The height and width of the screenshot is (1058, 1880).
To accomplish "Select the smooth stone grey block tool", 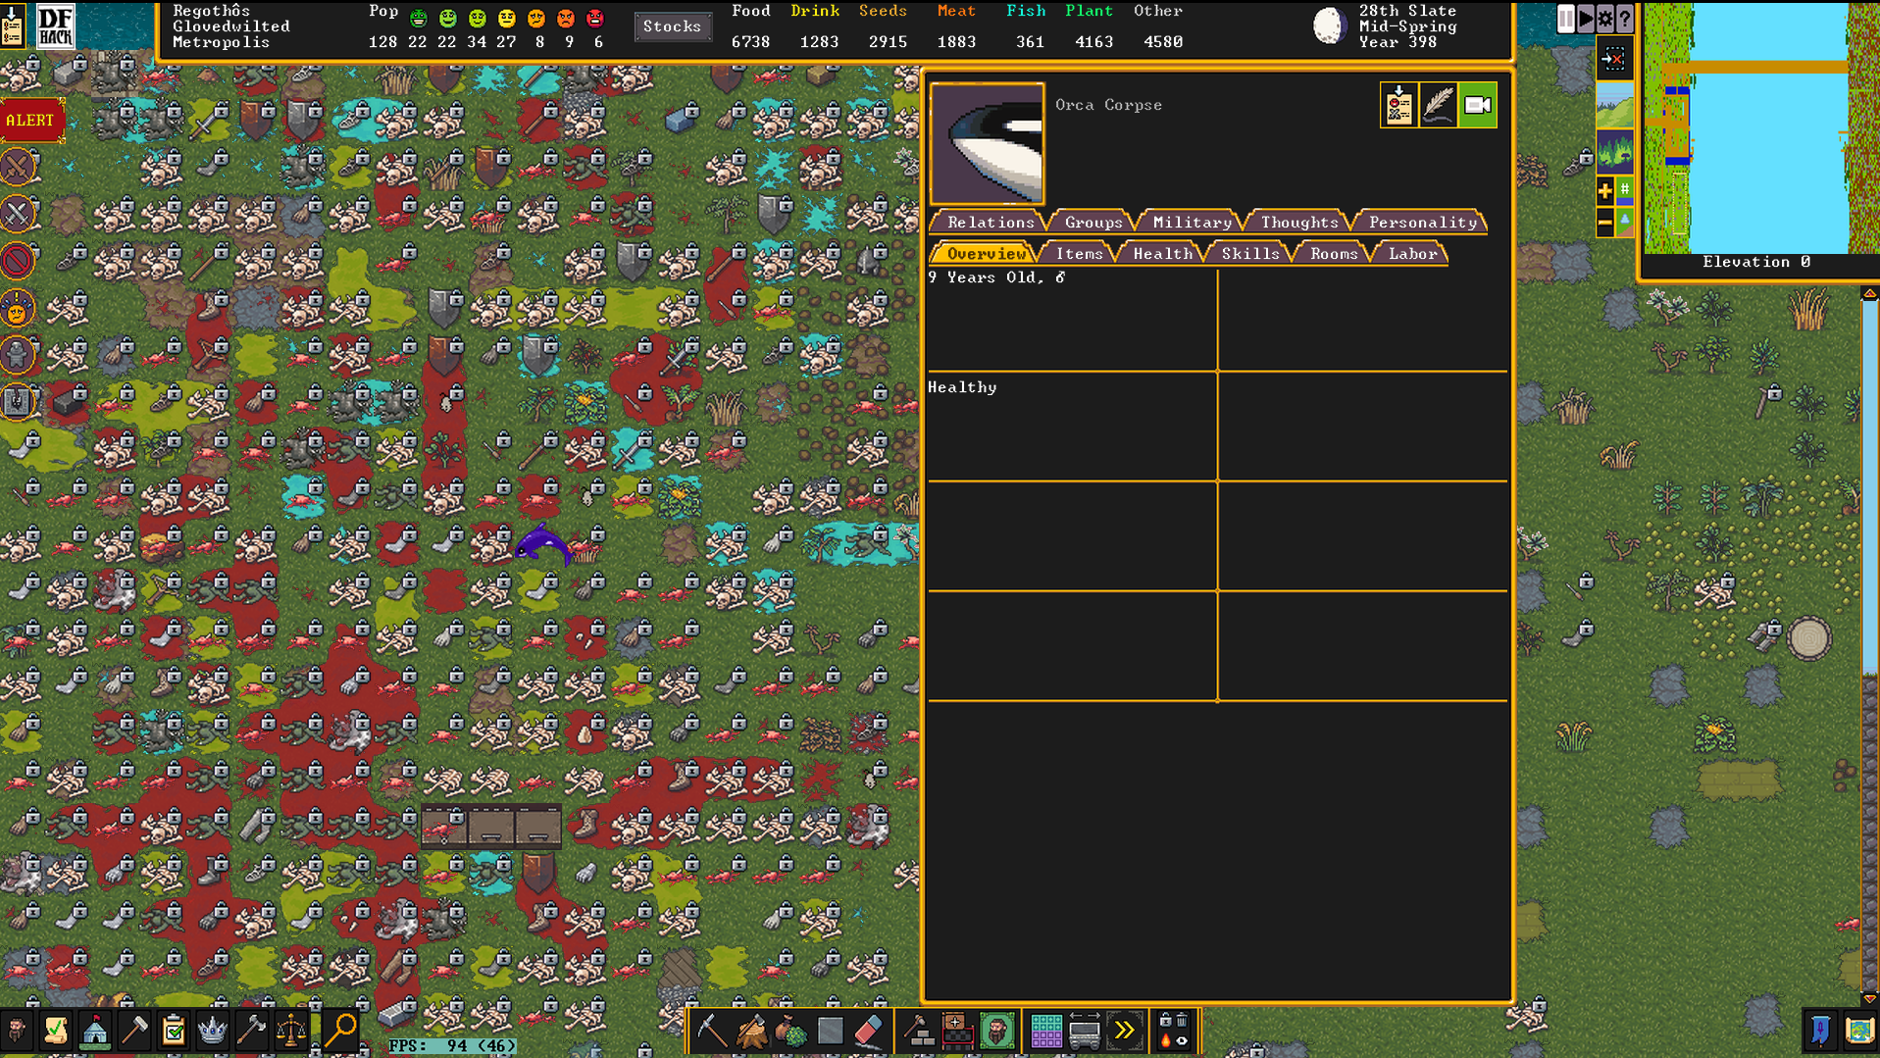I will point(830,1031).
